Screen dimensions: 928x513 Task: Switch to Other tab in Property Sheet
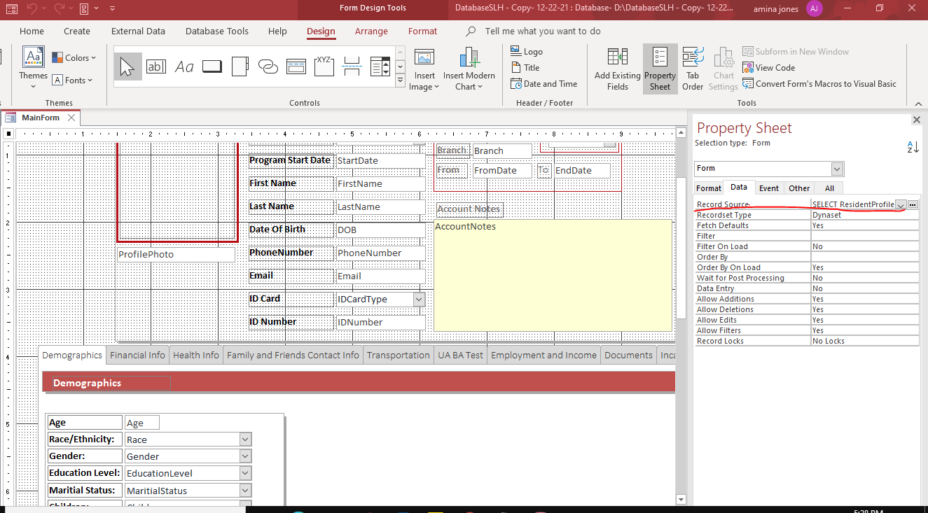pyautogui.click(x=799, y=188)
